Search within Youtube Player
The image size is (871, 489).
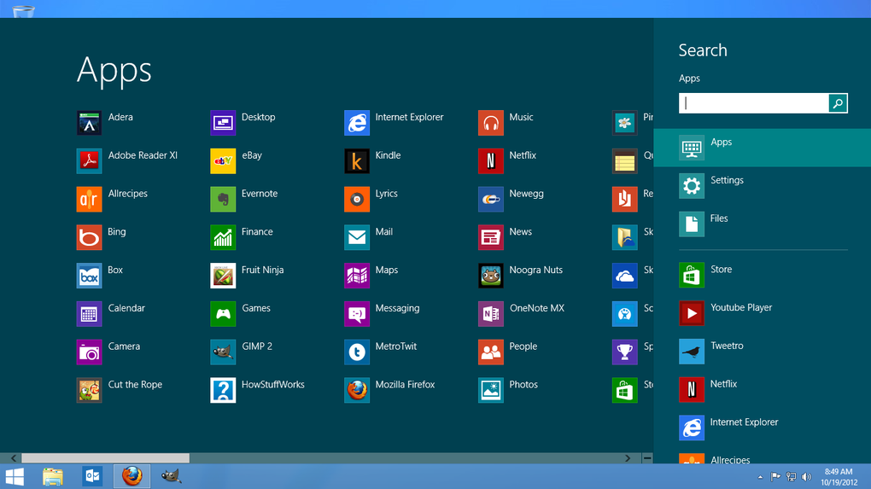pos(762,313)
